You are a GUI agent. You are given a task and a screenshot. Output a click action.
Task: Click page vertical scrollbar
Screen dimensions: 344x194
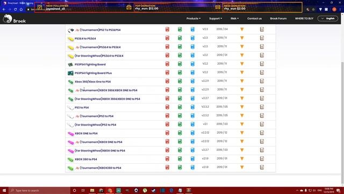point(342,122)
